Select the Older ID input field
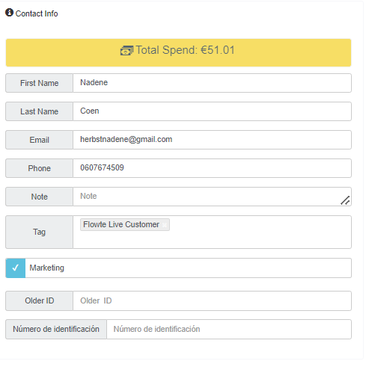 coord(212,301)
